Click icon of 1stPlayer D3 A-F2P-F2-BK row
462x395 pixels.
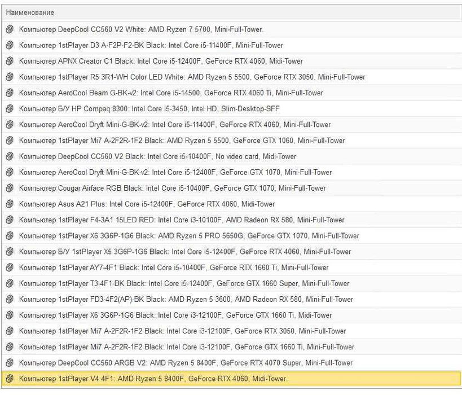point(10,45)
